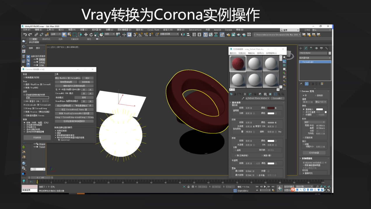Open the Corona menu in menu bar

click(x=228, y=30)
